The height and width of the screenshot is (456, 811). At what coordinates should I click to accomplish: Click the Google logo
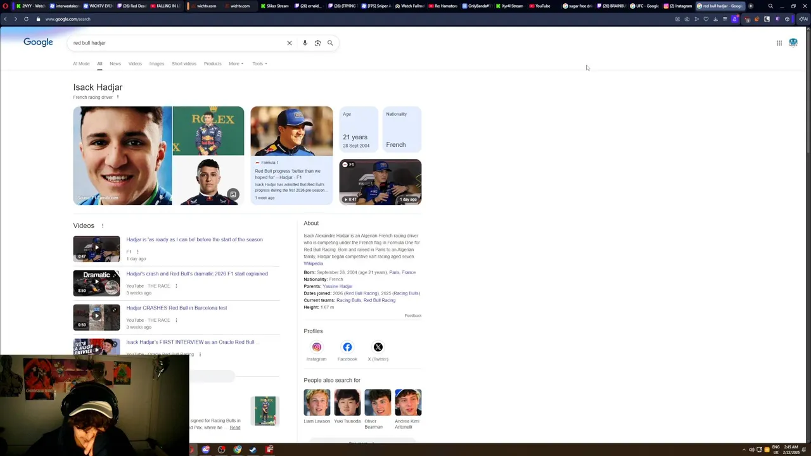[x=38, y=42]
